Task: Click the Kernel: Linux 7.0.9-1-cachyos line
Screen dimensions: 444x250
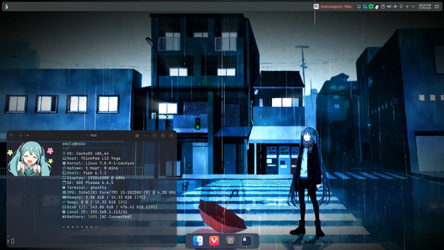Action: [99, 163]
